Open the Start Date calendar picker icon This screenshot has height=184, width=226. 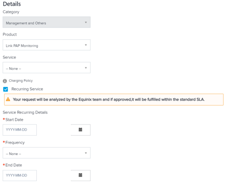[x=80, y=130]
